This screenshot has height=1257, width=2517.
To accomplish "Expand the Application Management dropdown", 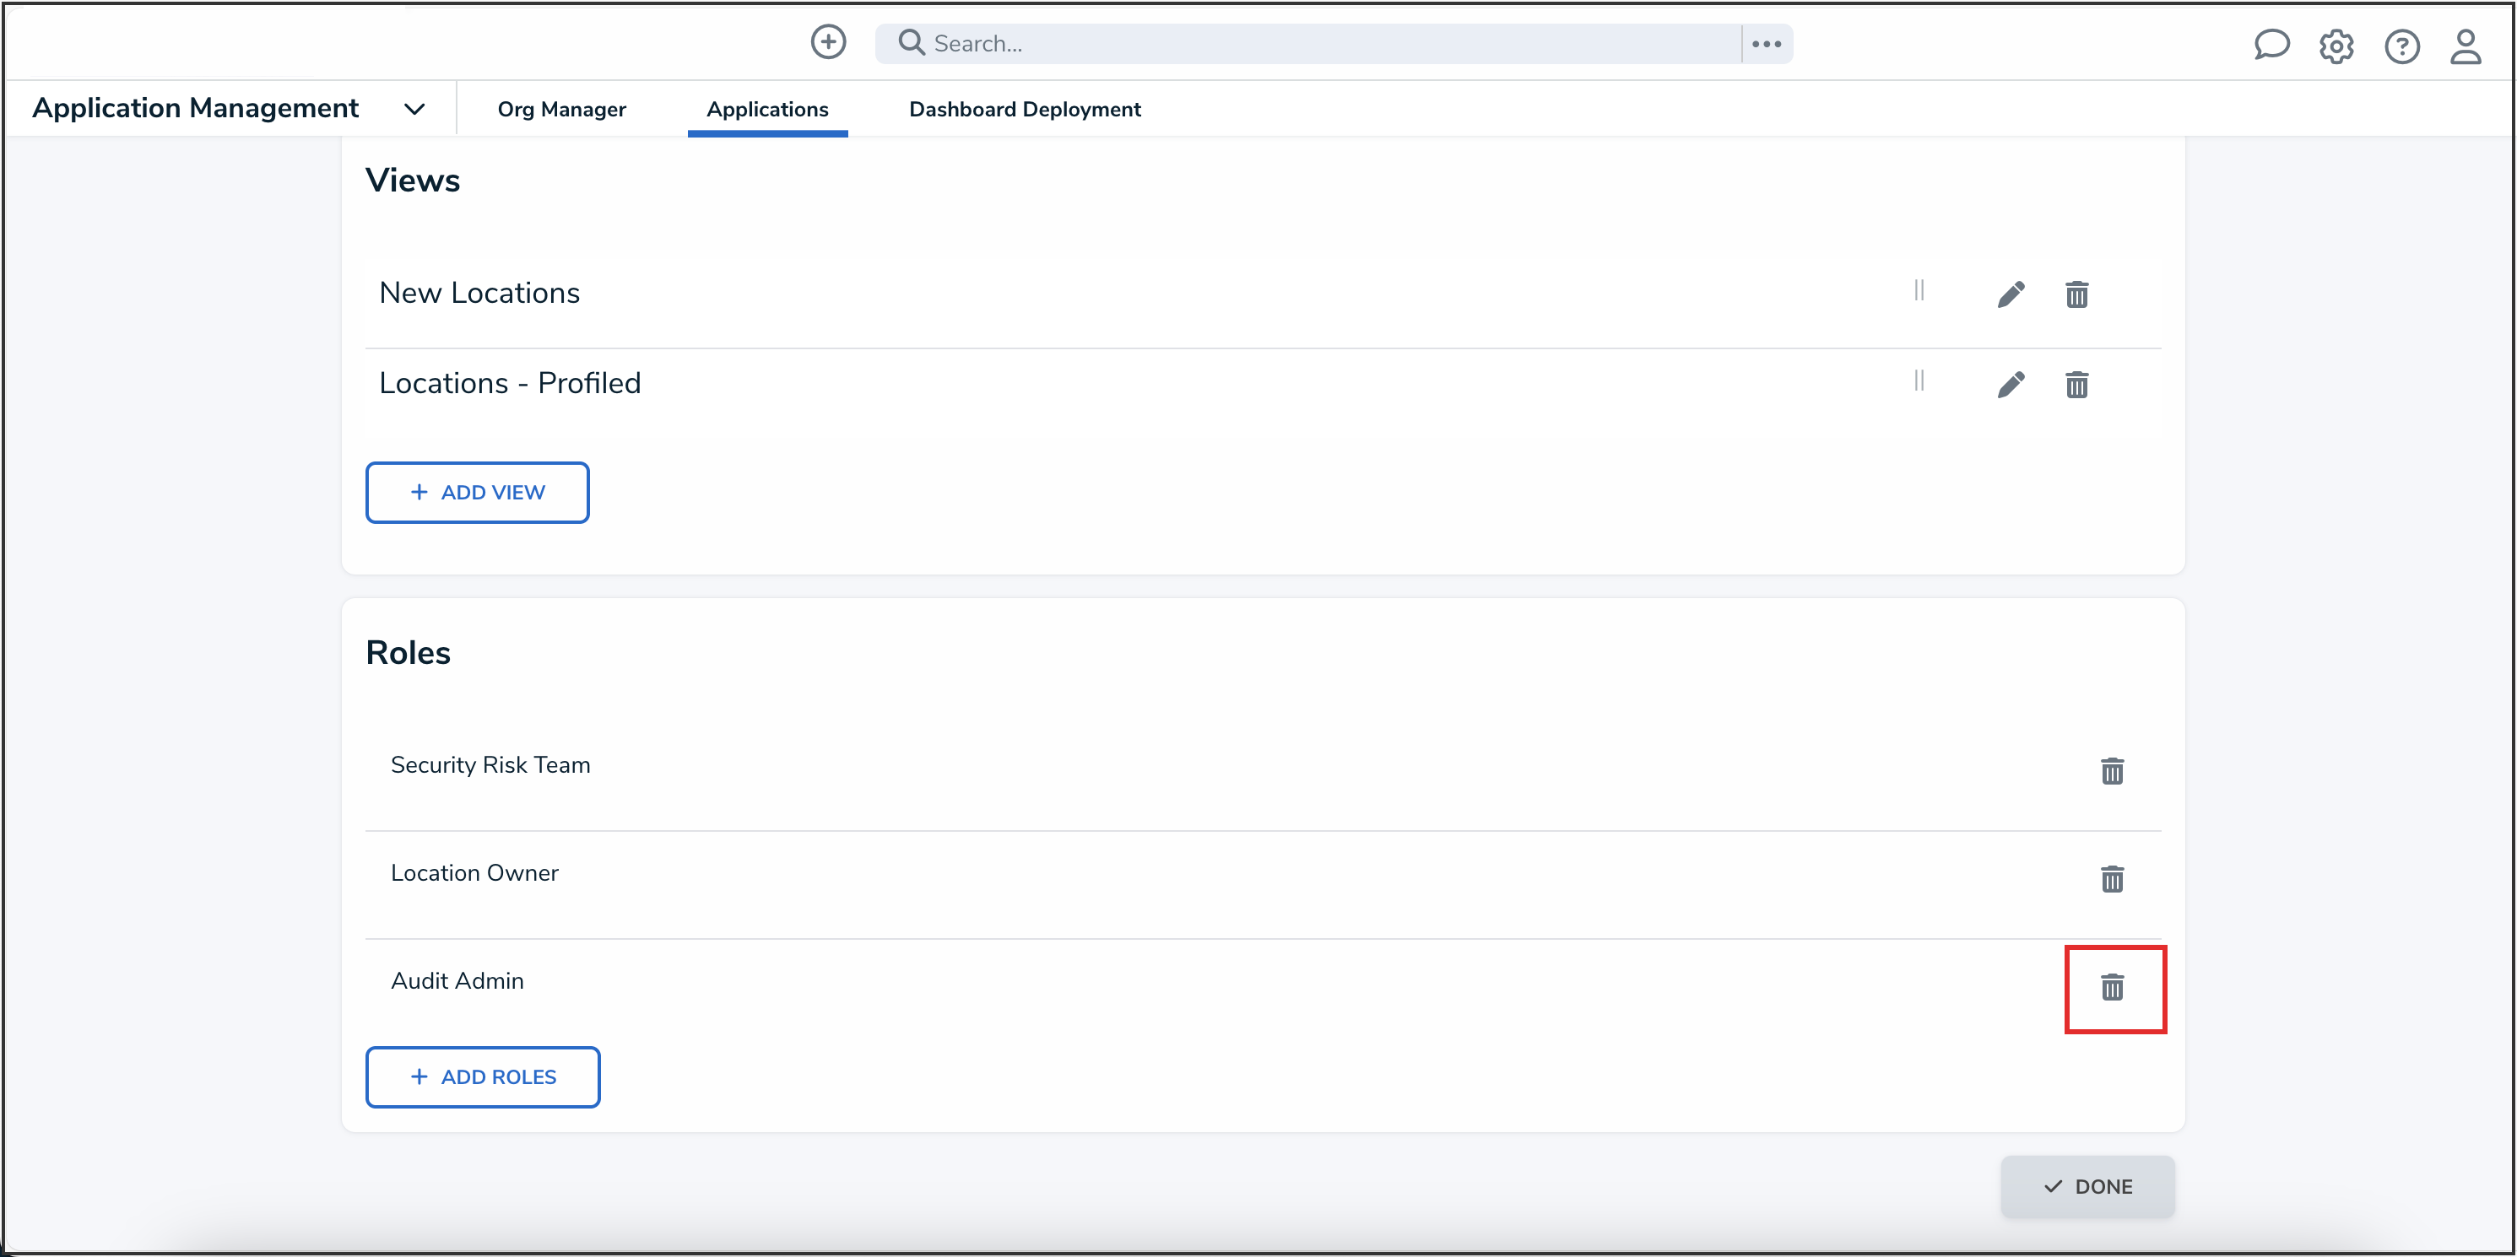I will pos(414,110).
